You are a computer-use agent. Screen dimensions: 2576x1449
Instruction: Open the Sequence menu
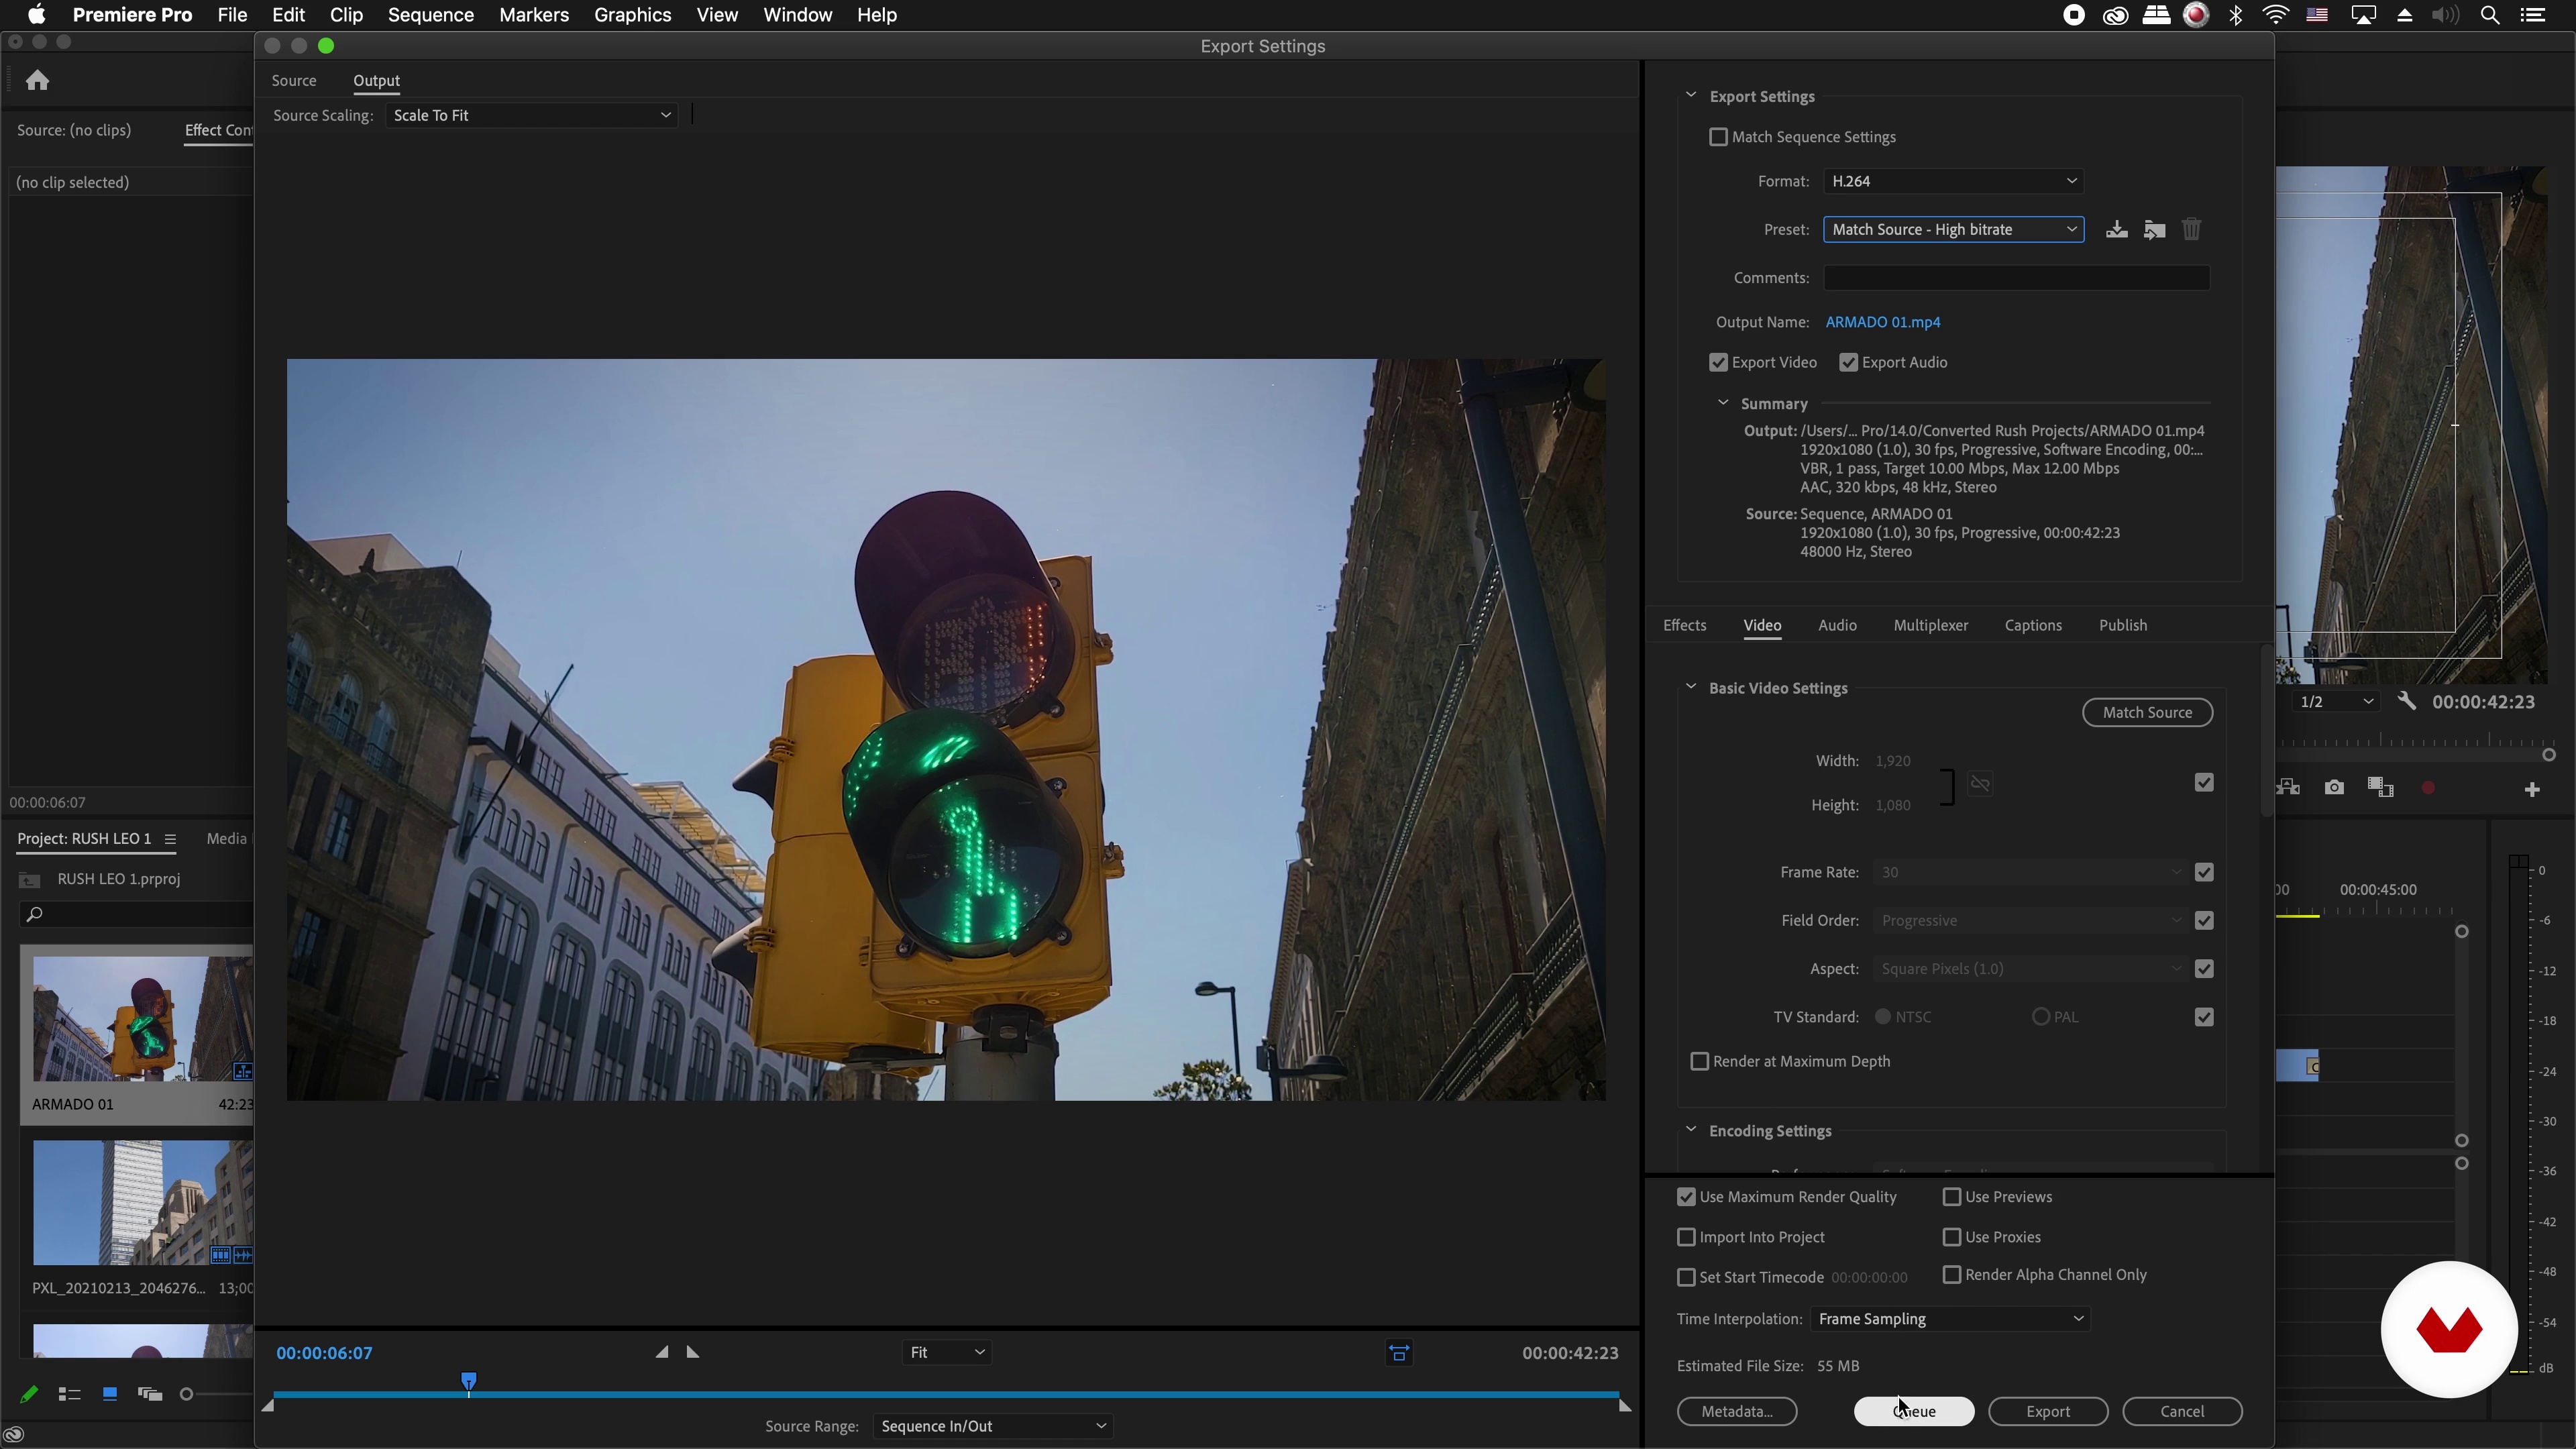coord(431,15)
